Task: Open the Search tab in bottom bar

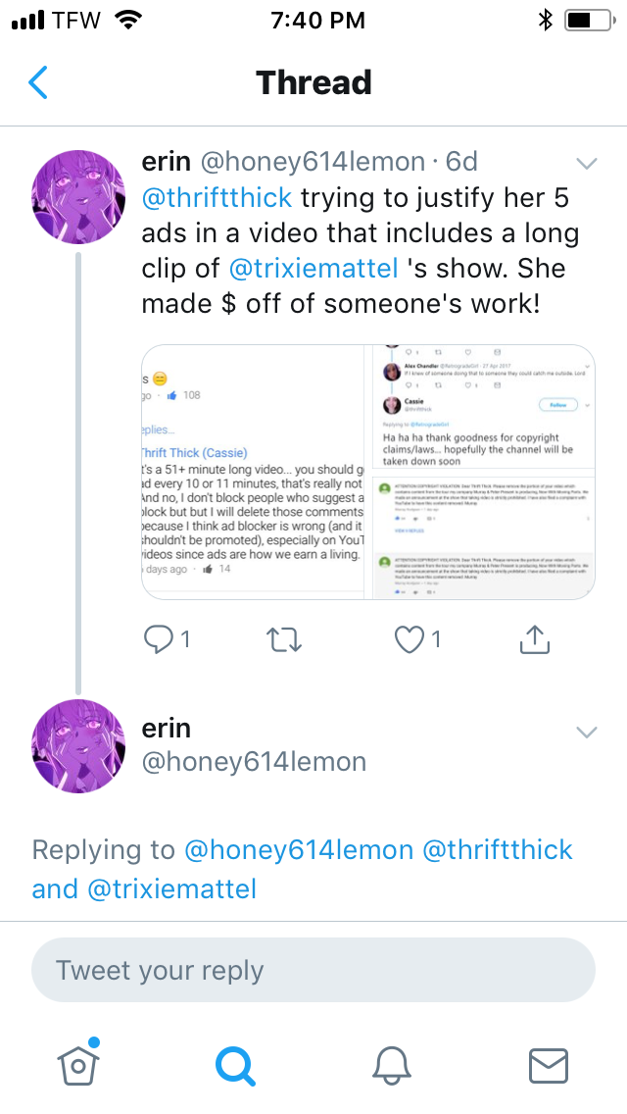Action: point(235,1064)
